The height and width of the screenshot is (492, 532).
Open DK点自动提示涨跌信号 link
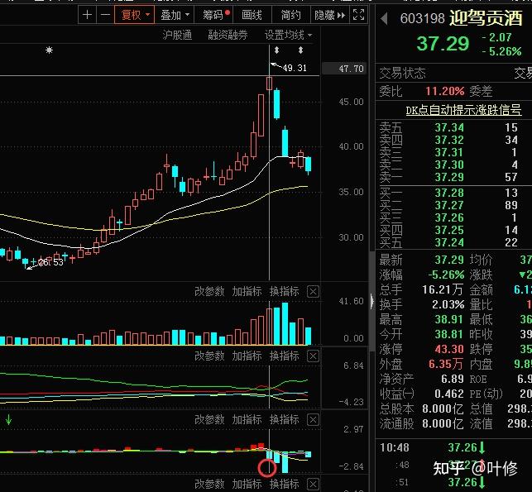(x=463, y=110)
